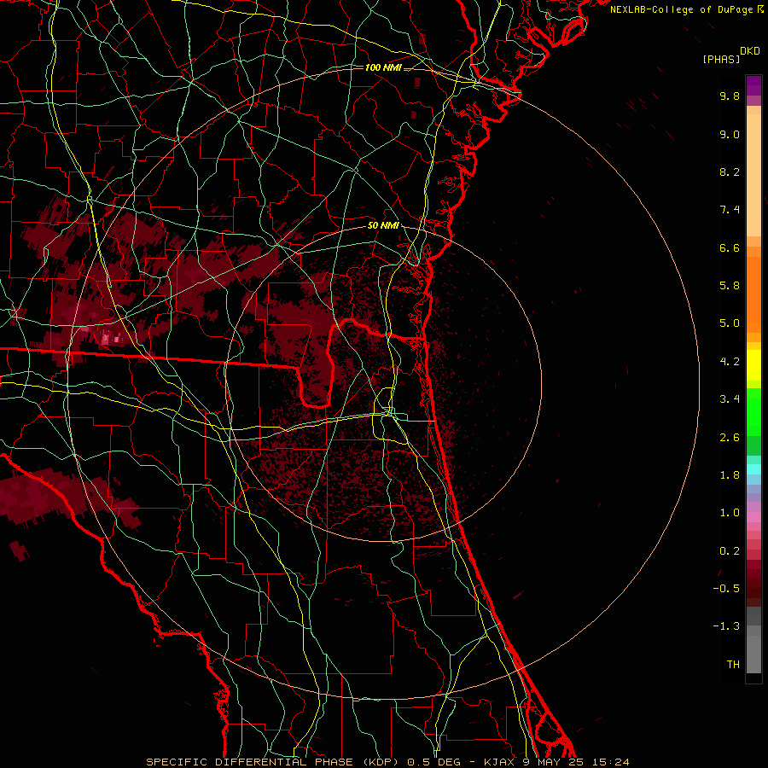The height and width of the screenshot is (768, 768).
Task: Select the 0.2 scale value
Action: tap(730, 551)
